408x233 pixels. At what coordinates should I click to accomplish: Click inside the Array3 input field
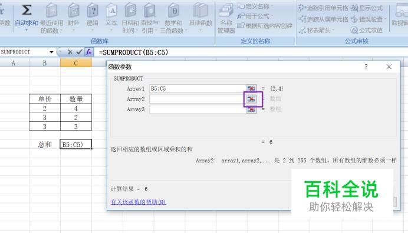198,109
